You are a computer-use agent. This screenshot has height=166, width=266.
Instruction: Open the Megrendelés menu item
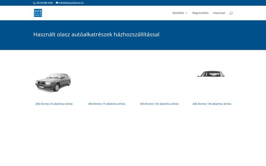pos(200,13)
